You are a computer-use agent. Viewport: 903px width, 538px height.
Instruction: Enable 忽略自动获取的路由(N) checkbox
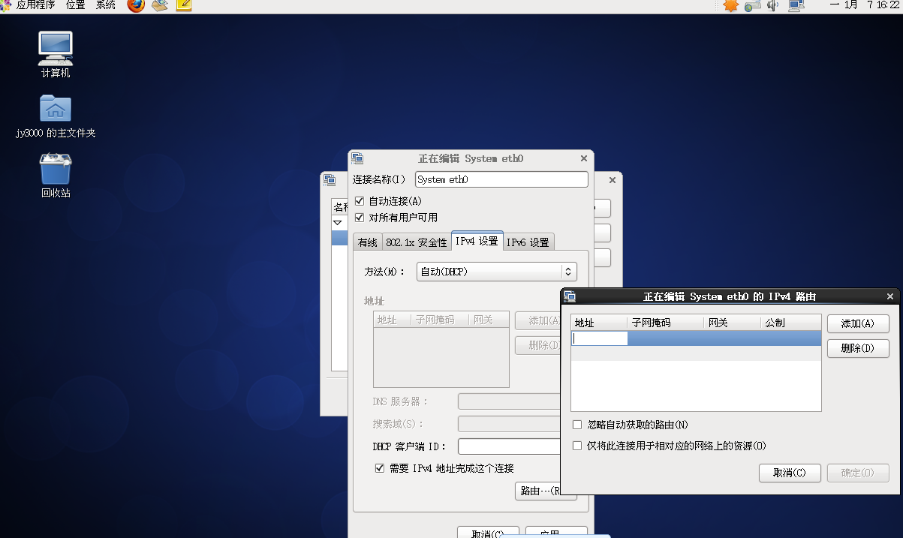tap(577, 425)
